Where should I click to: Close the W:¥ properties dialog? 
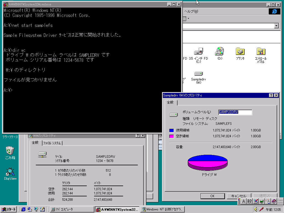[x=143, y=135]
